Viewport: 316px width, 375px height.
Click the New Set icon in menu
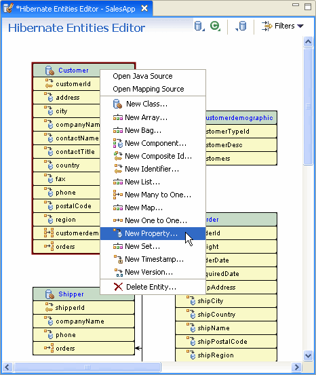[118, 246]
